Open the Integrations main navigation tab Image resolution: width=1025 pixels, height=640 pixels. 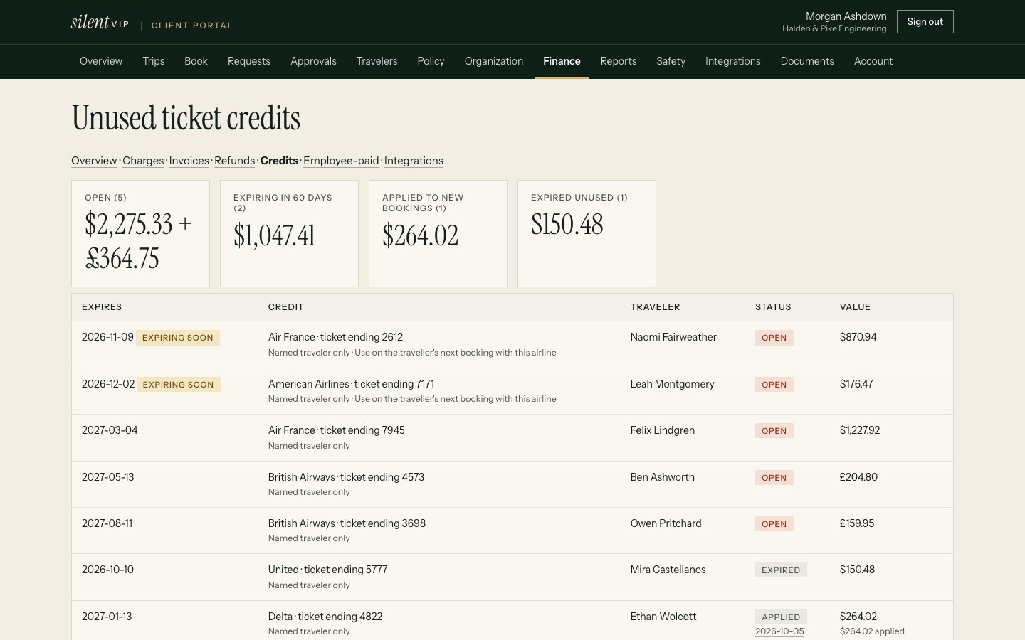(733, 61)
